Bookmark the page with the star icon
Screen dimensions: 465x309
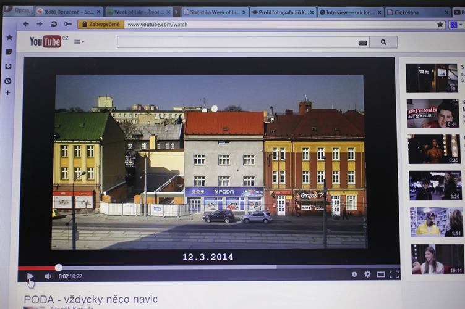pyautogui.click(x=440, y=25)
